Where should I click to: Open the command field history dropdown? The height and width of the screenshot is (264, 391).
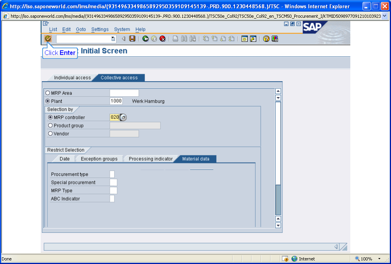coord(113,39)
